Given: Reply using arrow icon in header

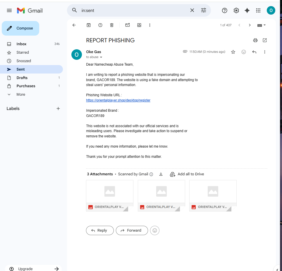Looking at the screenshot, I should coord(254,52).
